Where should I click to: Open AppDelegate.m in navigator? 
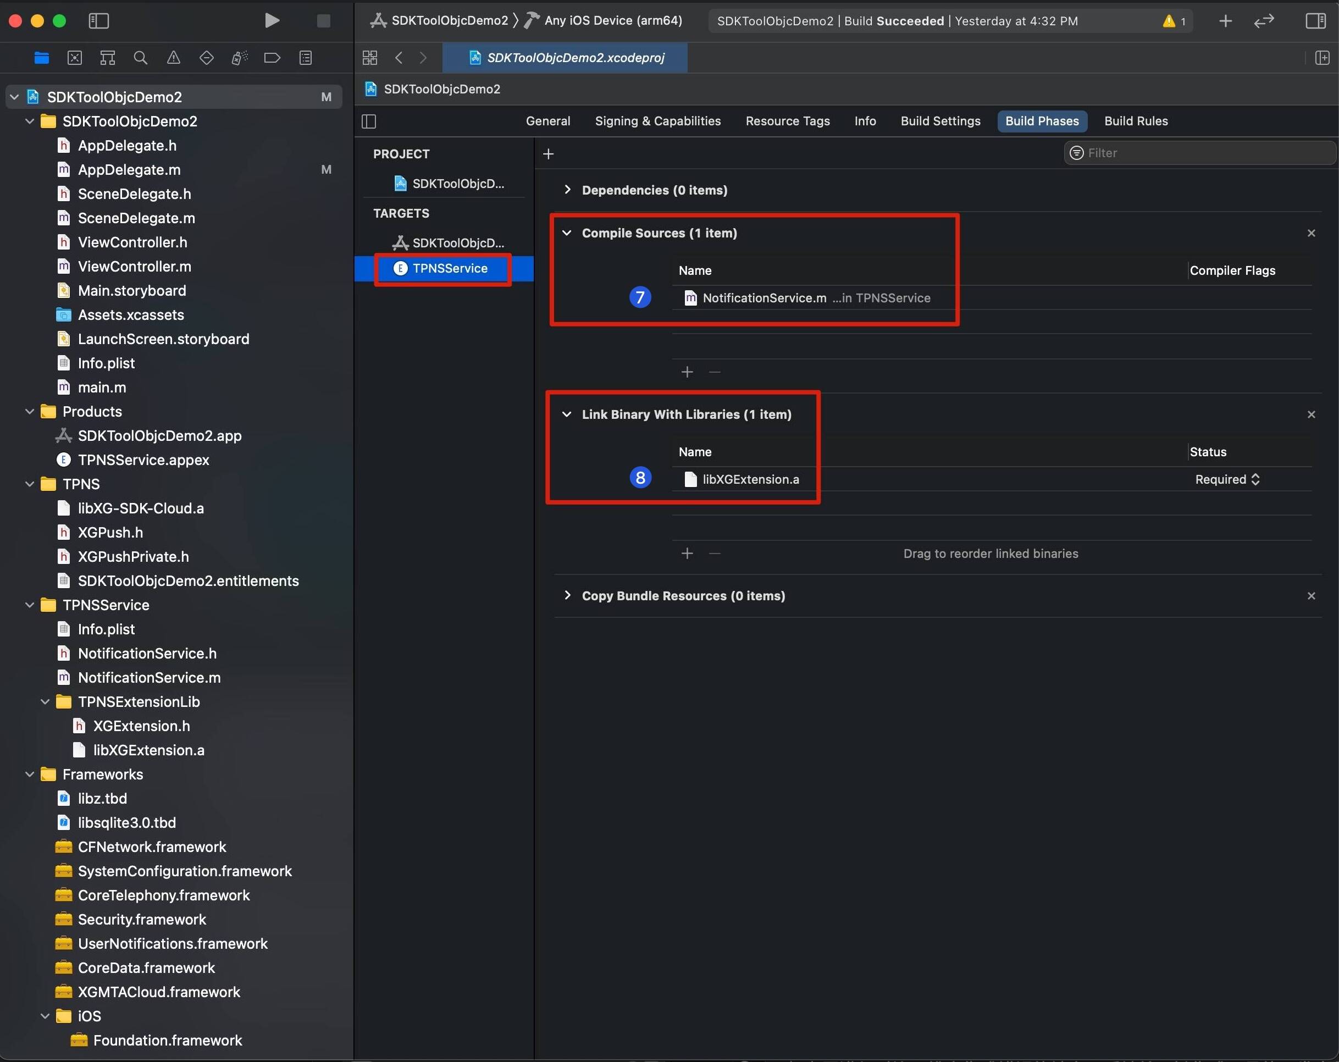129,169
